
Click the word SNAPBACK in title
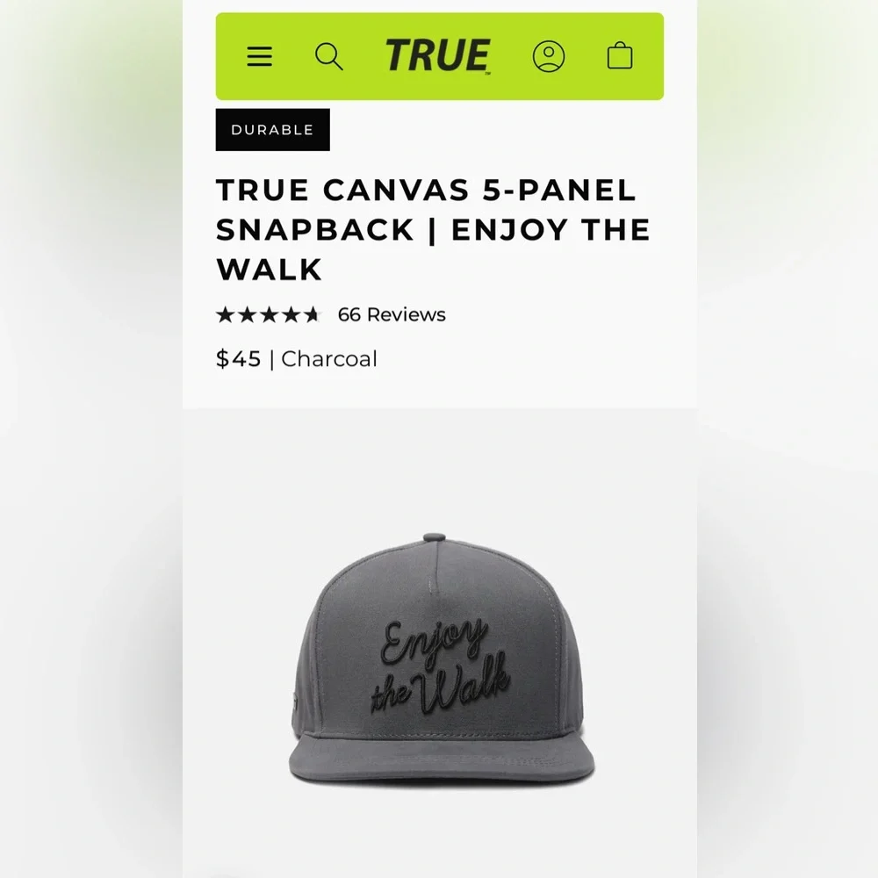(x=314, y=229)
